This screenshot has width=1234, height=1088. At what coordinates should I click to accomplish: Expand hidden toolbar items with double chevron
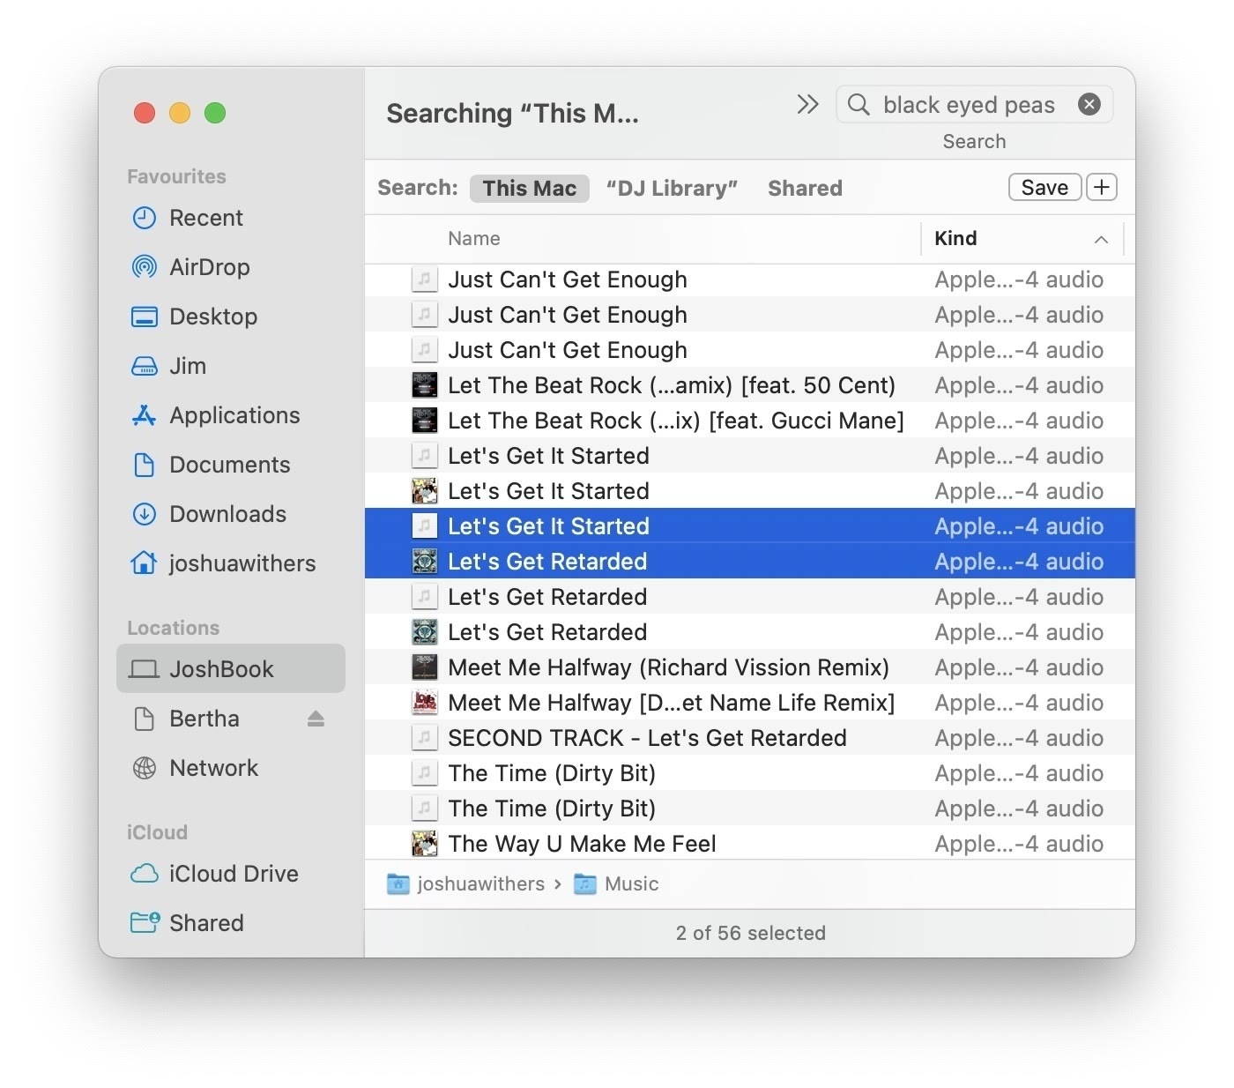click(x=807, y=105)
